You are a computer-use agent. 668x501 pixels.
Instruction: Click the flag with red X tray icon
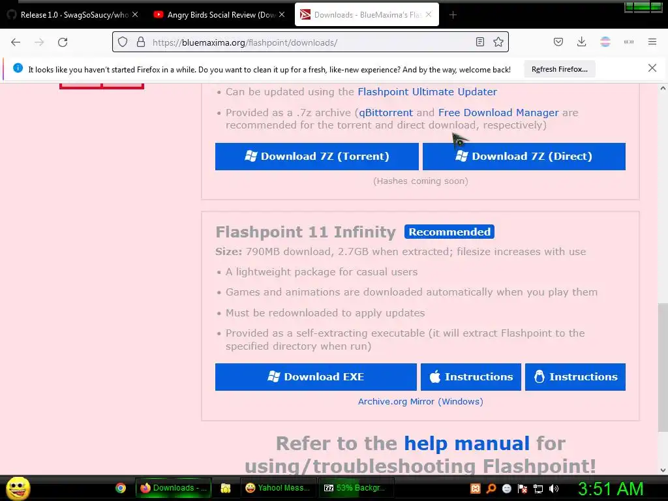(x=523, y=489)
